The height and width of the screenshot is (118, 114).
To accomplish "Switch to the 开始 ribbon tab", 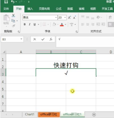I will 19,9.
